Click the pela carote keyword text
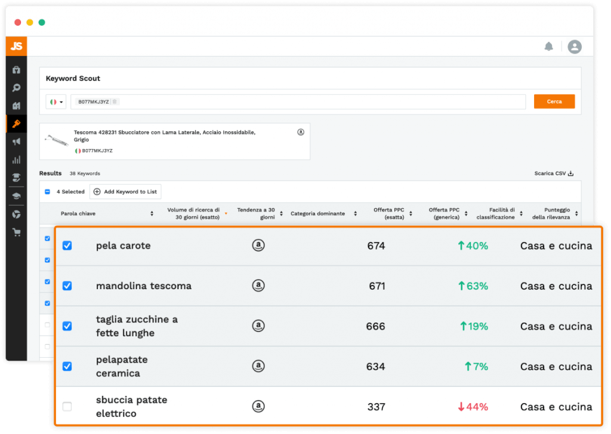The image size is (611, 434). [x=123, y=246]
